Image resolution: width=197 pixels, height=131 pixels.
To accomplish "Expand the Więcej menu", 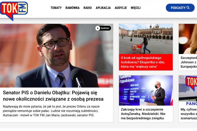I will point(135,8).
